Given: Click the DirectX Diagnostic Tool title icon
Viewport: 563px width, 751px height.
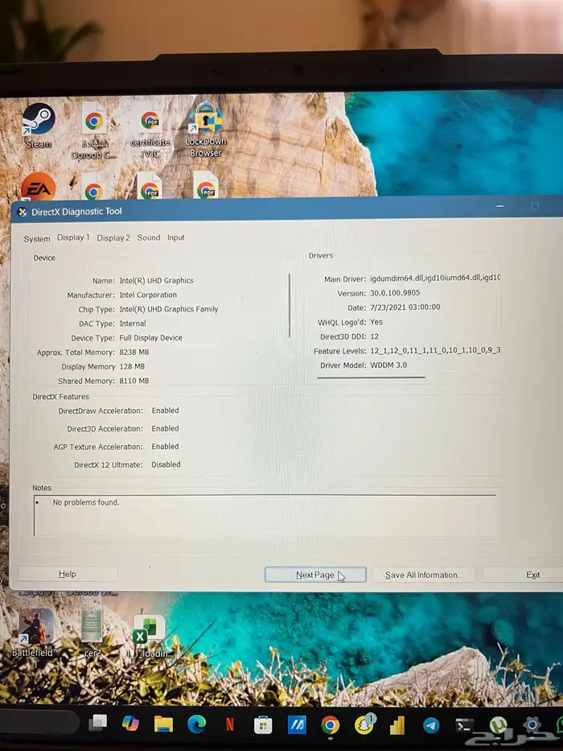Looking at the screenshot, I should pyautogui.click(x=23, y=212).
